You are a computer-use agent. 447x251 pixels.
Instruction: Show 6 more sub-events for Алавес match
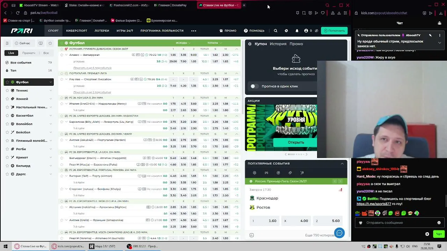click(92, 68)
